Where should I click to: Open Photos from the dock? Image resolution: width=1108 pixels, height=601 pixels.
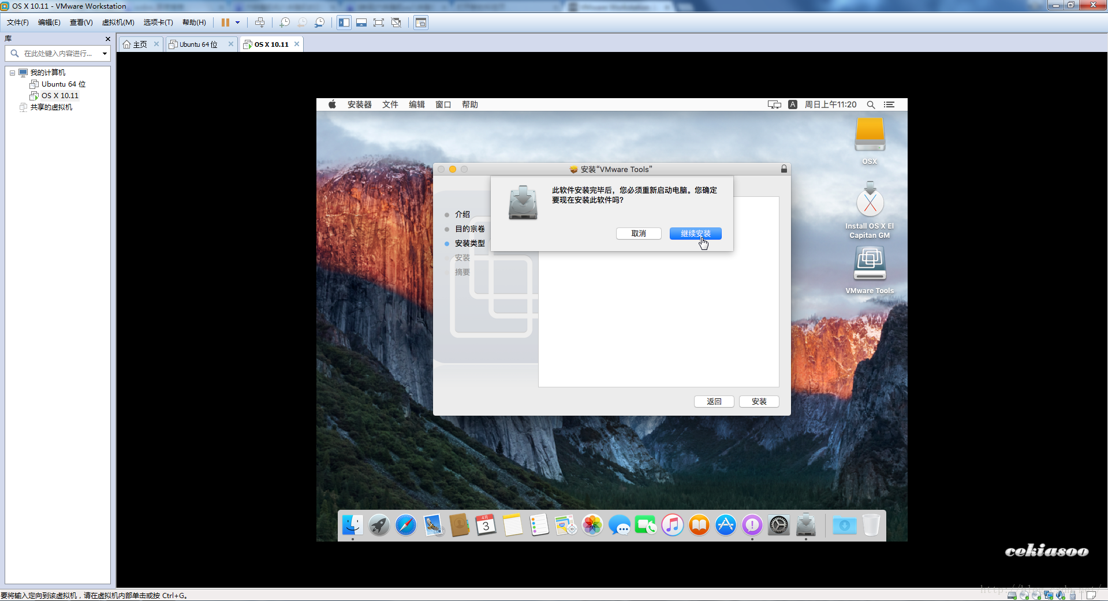pos(592,525)
